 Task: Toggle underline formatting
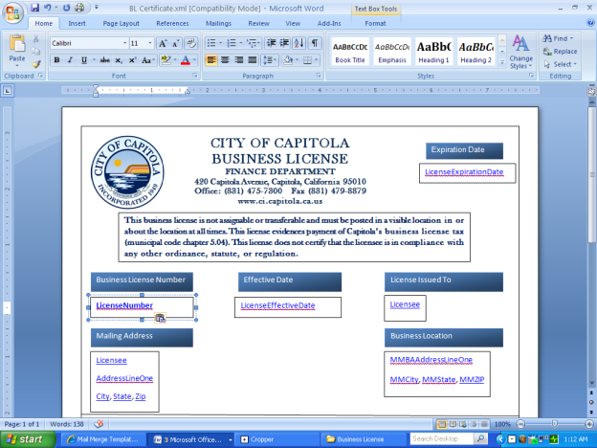coord(83,59)
